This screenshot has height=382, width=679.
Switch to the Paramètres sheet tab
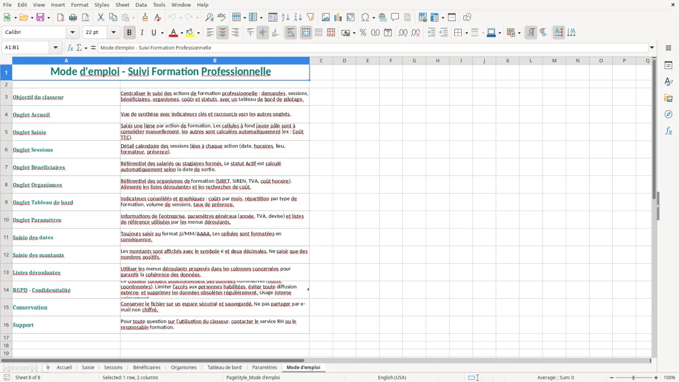(265, 367)
